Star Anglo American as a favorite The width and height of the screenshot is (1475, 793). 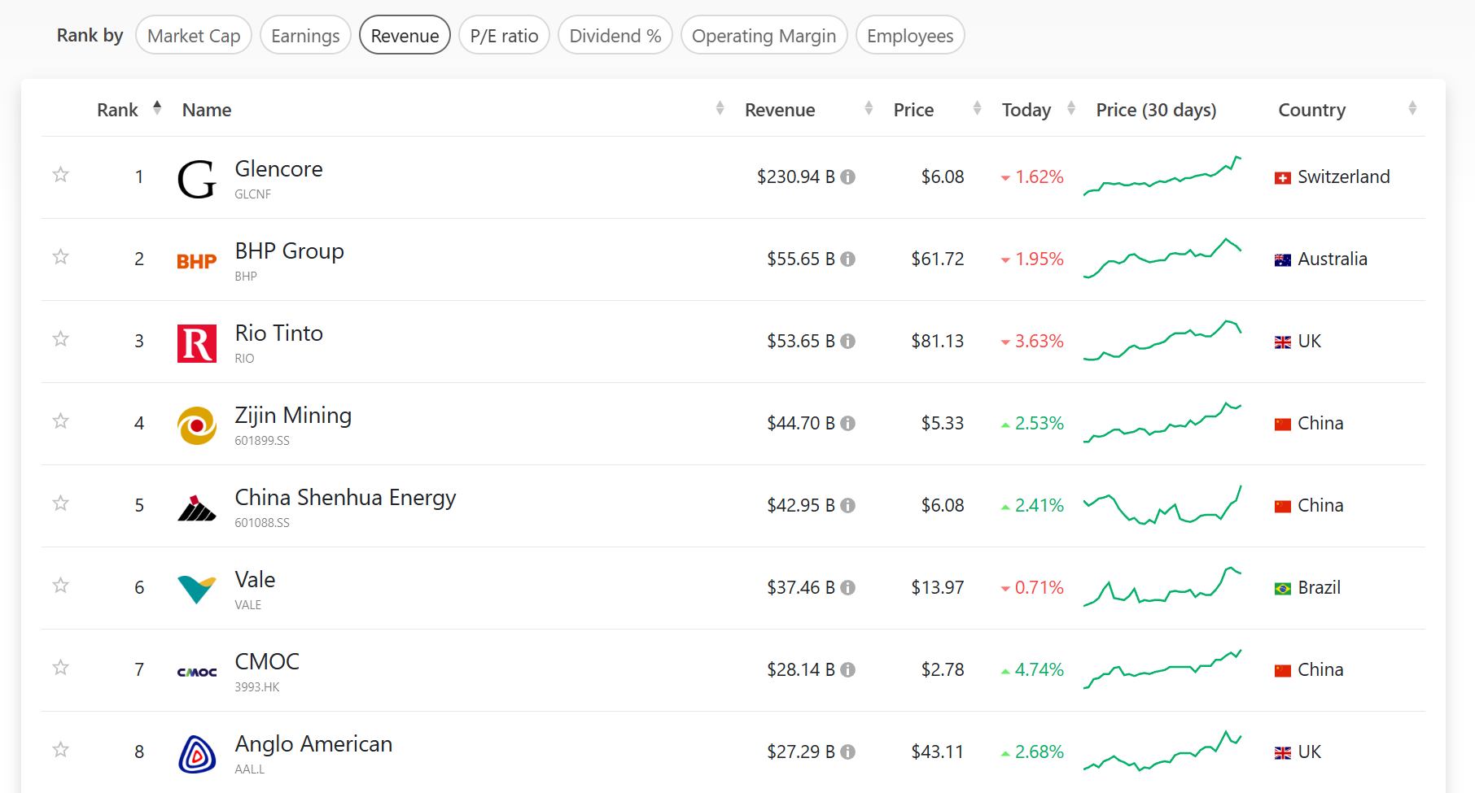click(x=60, y=750)
